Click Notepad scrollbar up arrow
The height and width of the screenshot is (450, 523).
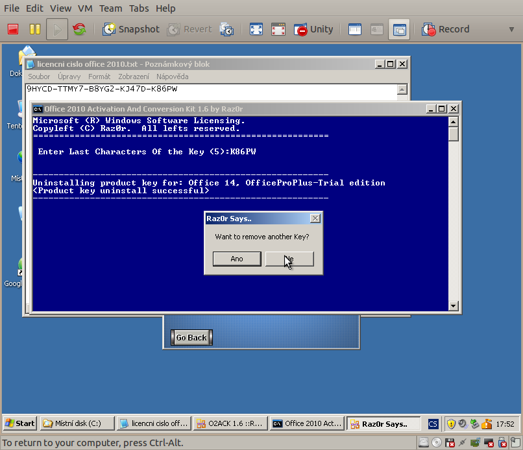(x=402, y=89)
